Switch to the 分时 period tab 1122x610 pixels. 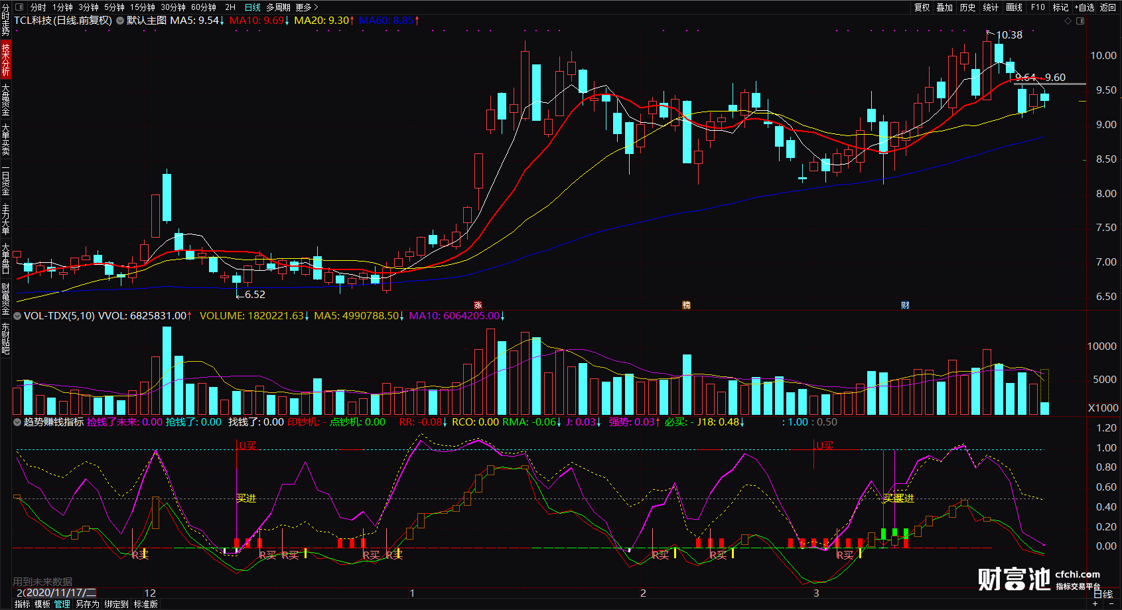point(38,7)
